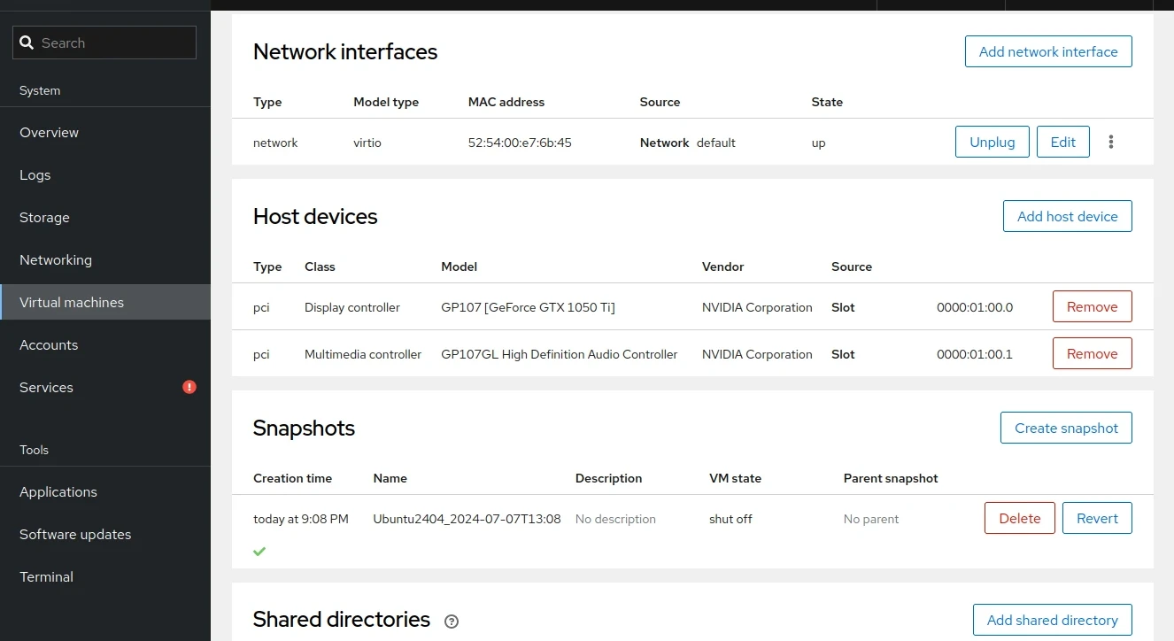Go to Logs in sidebar
Image resolution: width=1174 pixels, height=641 pixels.
pos(35,174)
